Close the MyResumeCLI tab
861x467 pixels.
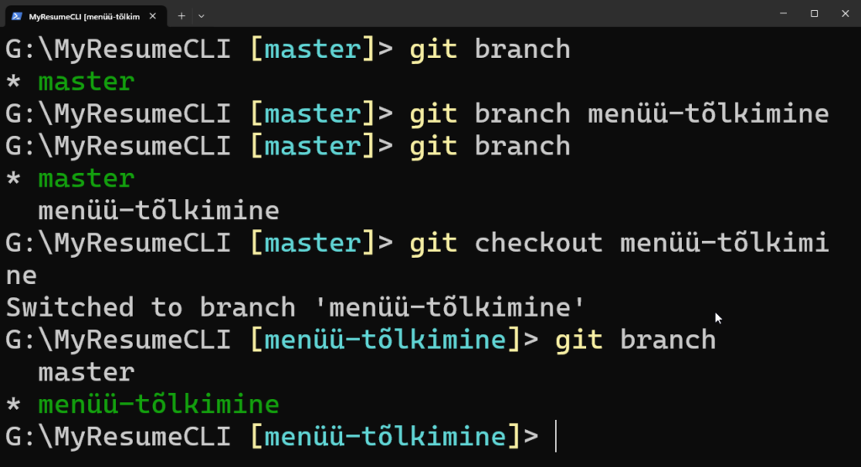pos(154,15)
